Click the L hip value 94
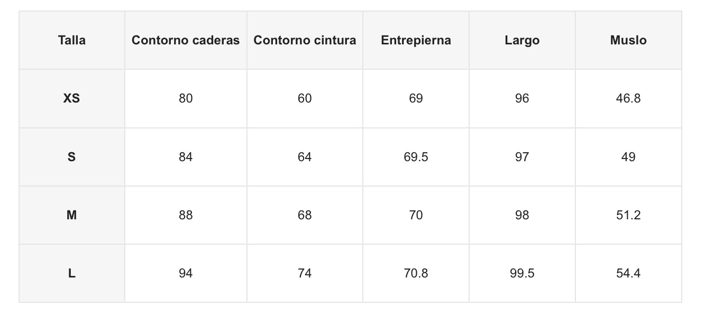Image resolution: width=705 pixels, height=315 pixels. (186, 273)
